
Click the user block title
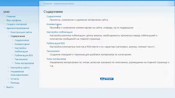click(x=7, y=12)
